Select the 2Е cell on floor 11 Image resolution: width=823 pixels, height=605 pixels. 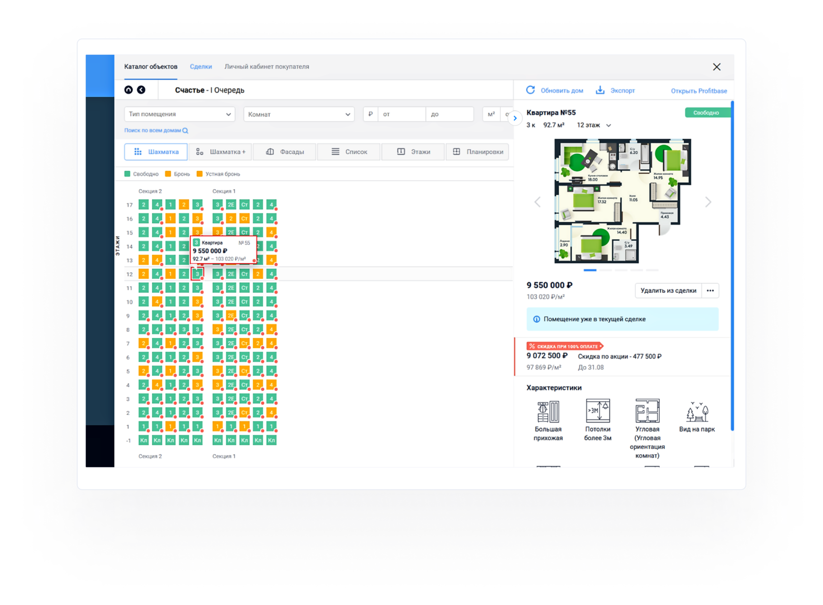point(231,288)
